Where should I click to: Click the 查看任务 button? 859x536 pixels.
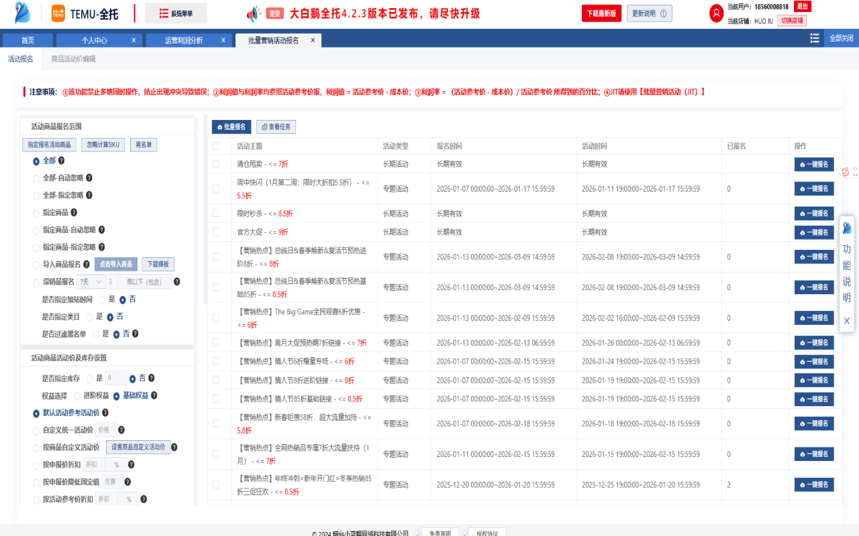click(276, 127)
